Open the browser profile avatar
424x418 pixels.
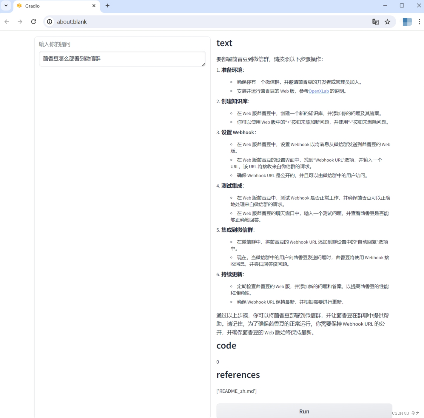click(407, 22)
